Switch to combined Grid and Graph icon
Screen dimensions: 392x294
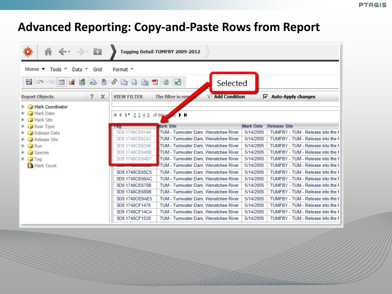click(x=82, y=82)
